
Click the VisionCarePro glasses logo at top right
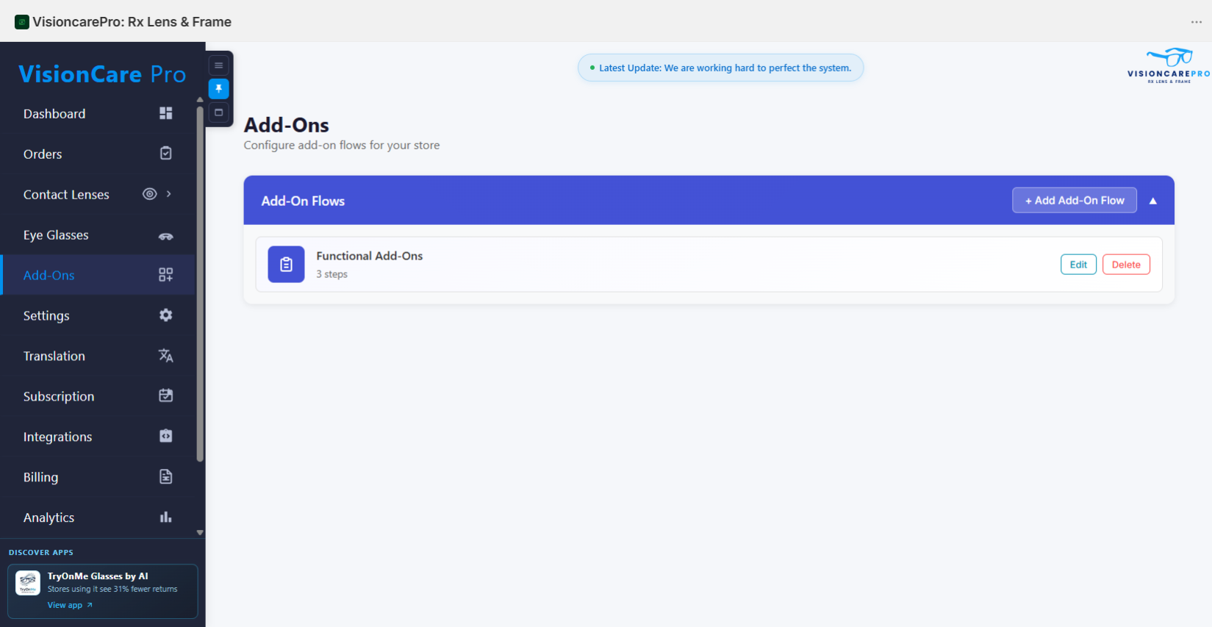1169,66
